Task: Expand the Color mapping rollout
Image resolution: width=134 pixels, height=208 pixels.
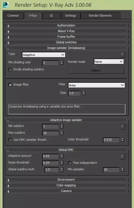Action: (x=66, y=185)
